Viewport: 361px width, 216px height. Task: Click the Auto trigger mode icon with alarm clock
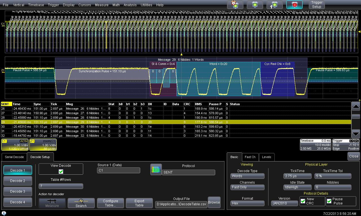click(235, 5)
